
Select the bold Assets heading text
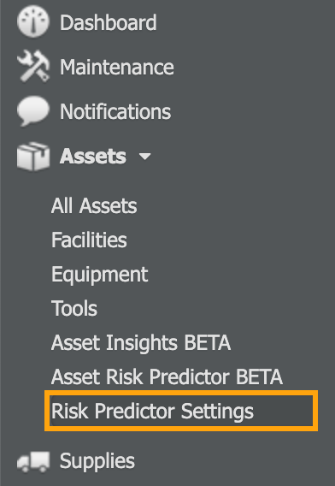[x=93, y=156]
